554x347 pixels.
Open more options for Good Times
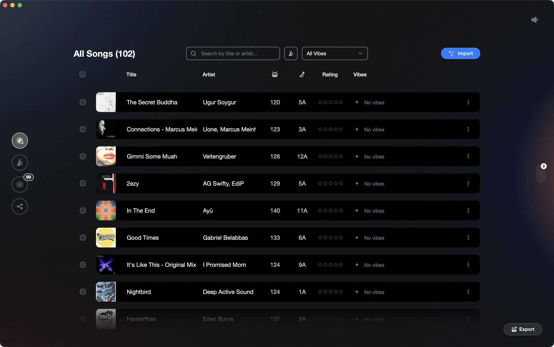click(468, 237)
